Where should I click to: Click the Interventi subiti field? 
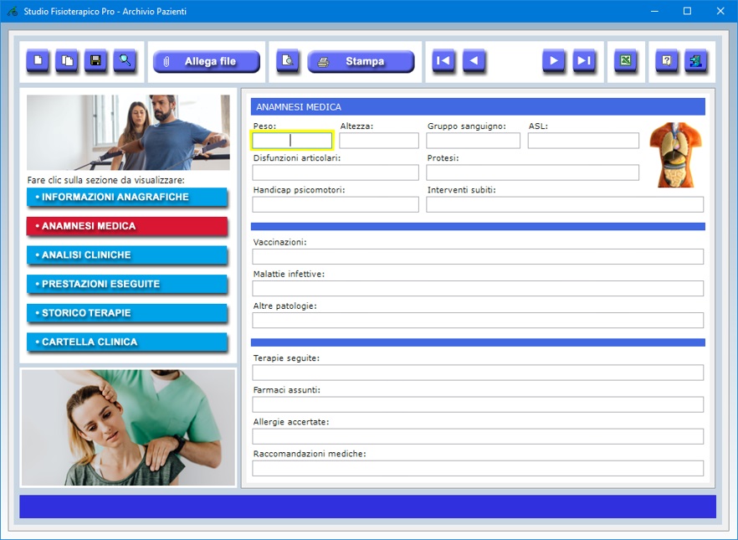click(565, 204)
